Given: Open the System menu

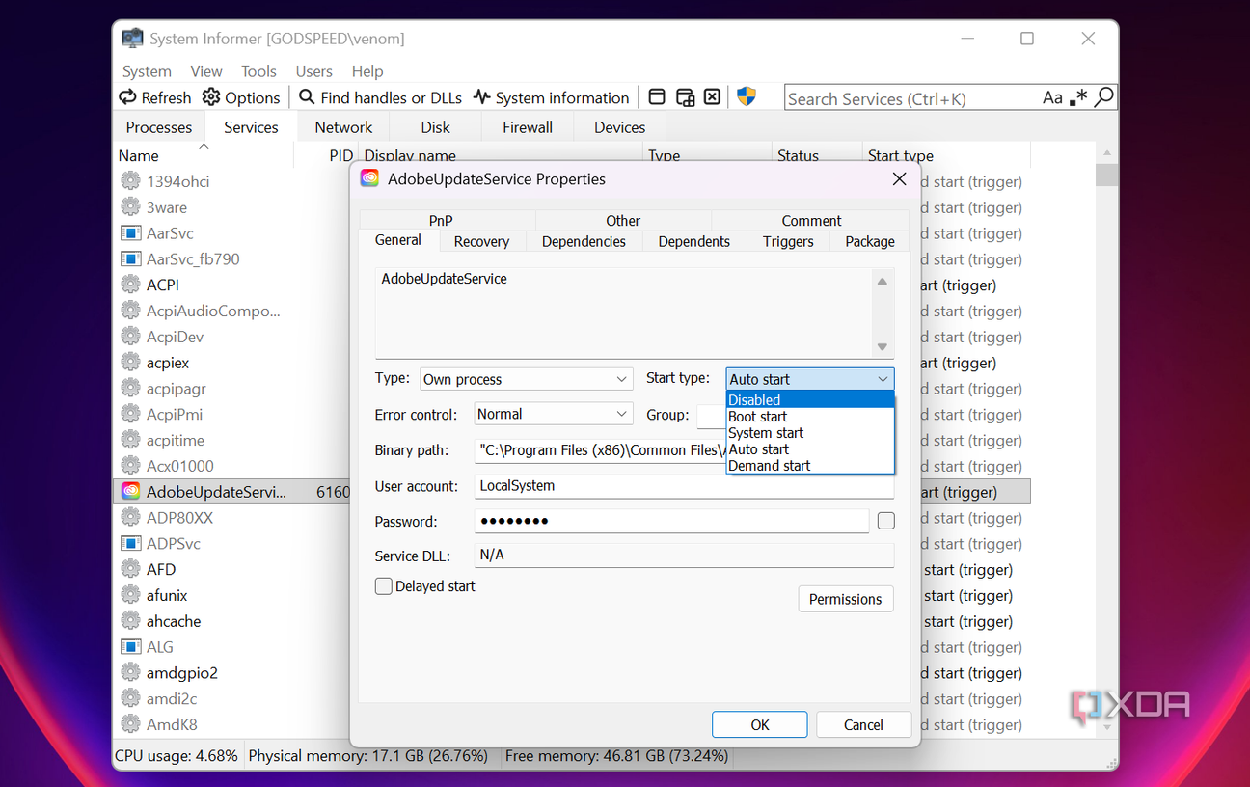Looking at the screenshot, I should pos(147,71).
